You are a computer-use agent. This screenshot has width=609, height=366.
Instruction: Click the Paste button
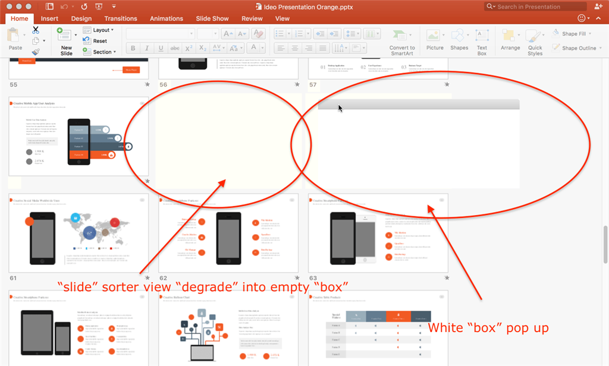(15, 39)
